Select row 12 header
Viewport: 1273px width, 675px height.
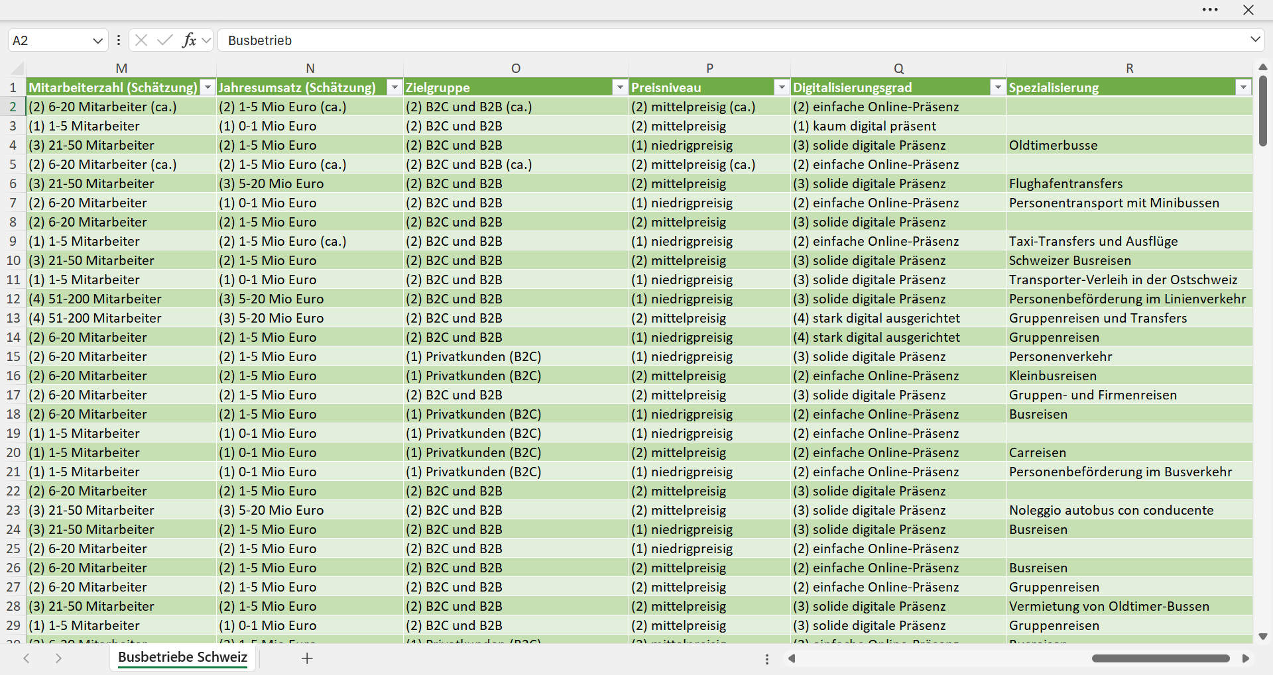pos(13,299)
